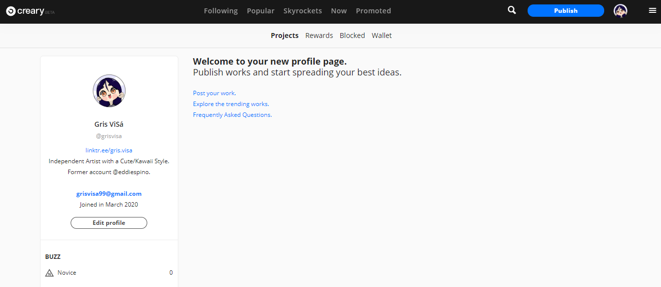Open the Promoted feed
Image resolution: width=661 pixels, height=287 pixels.
(x=373, y=11)
